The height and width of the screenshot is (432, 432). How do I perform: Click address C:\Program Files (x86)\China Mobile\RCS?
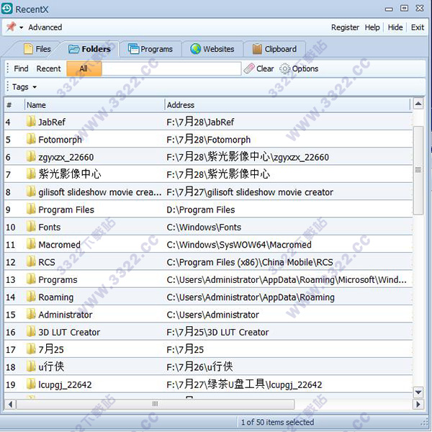[250, 262]
